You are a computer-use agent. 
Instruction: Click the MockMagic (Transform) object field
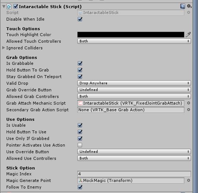(x=131, y=180)
